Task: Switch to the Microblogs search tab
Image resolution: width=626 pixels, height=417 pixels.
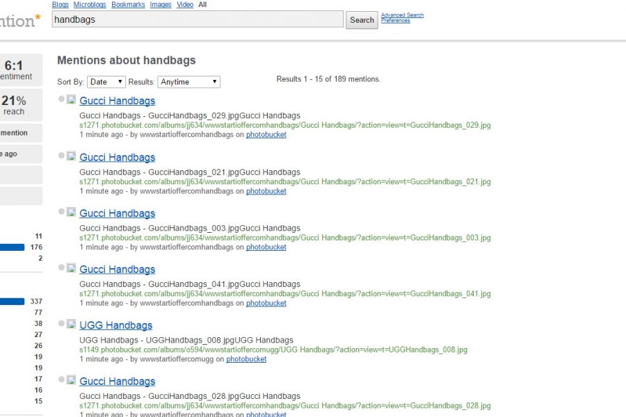Action: [x=90, y=4]
